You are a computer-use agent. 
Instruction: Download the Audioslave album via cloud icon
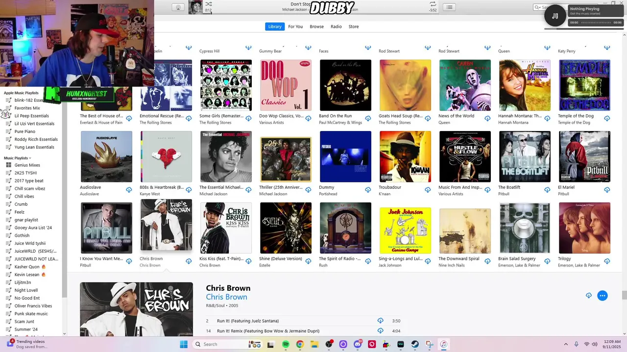129,190
